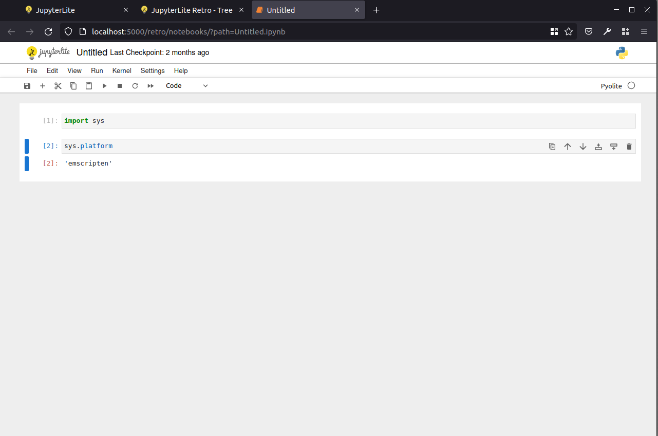Click into the import sys cell editor
658x436 pixels.
click(348, 121)
